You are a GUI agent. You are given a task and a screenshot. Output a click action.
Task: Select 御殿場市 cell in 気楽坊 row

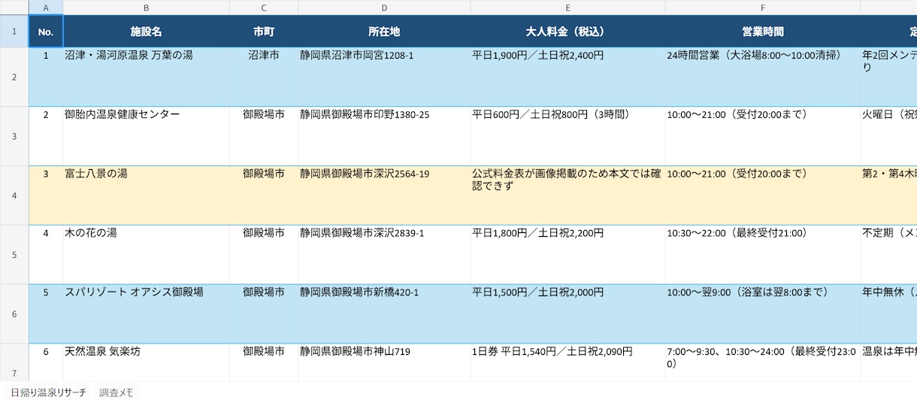[264, 362]
